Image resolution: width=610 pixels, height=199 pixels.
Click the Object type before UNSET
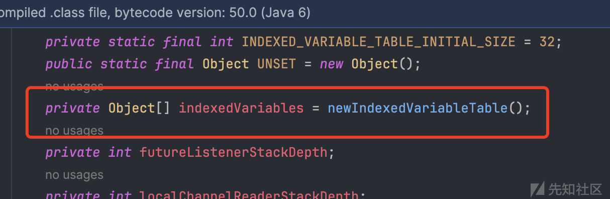[x=226, y=64]
